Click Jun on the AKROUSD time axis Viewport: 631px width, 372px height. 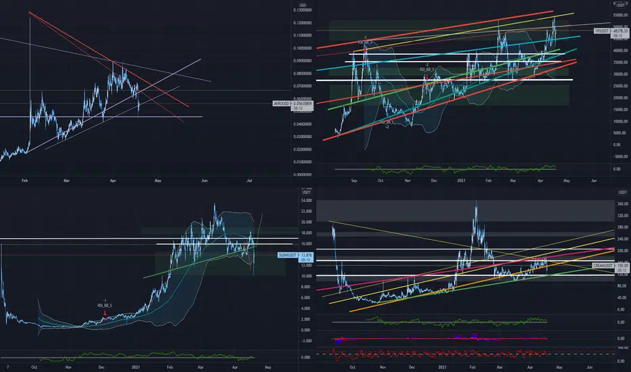(204, 181)
